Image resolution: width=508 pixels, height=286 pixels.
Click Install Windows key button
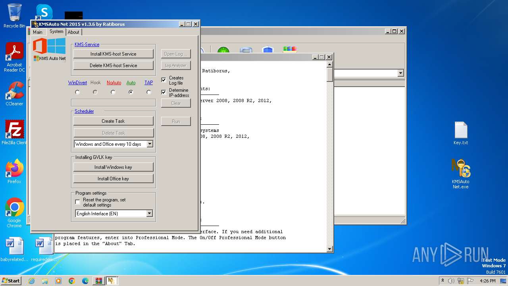click(114, 167)
